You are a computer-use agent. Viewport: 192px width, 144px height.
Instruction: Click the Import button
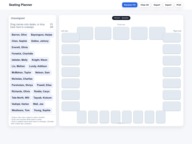pos(168,5)
